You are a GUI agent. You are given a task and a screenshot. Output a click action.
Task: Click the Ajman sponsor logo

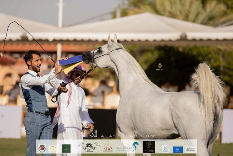tap(108, 147)
